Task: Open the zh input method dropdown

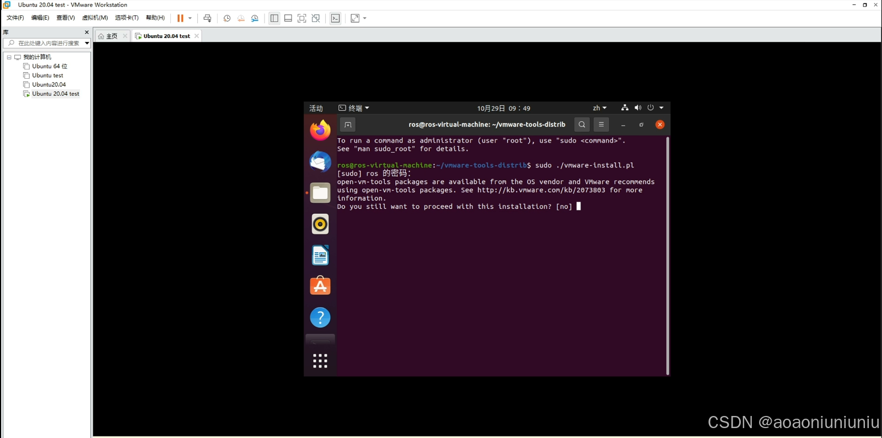Action: [x=600, y=108]
